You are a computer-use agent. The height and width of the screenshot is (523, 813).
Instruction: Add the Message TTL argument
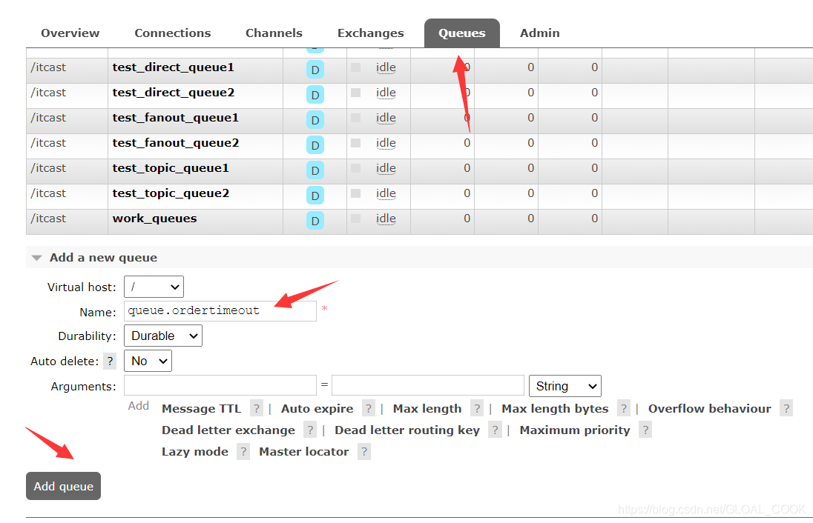click(202, 409)
